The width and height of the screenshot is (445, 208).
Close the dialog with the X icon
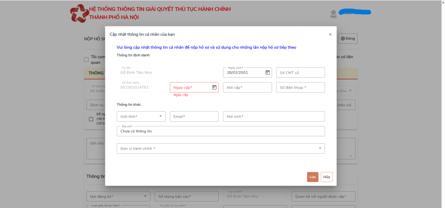(330, 34)
